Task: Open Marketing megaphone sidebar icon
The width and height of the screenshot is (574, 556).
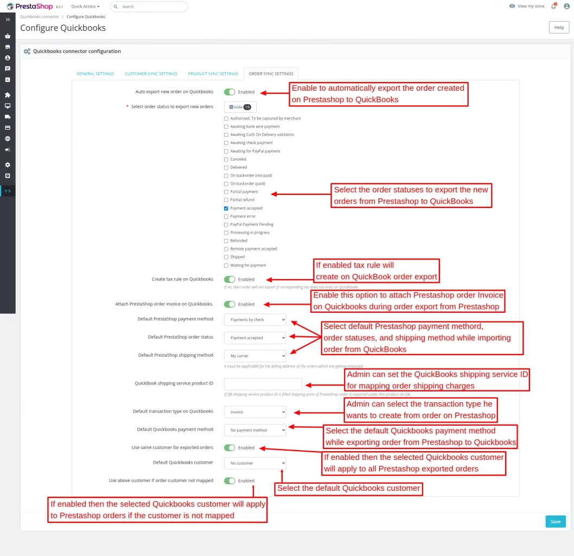Action: click(8, 150)
